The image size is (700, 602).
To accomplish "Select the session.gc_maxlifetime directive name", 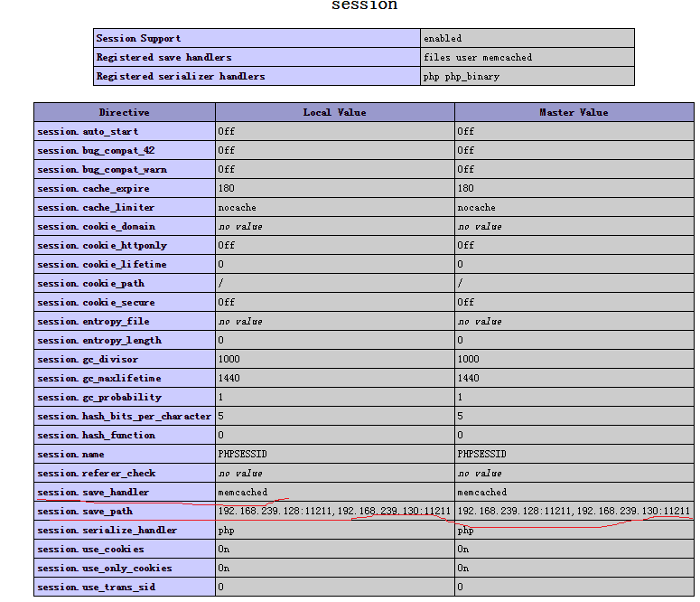I will pos(99,379).
